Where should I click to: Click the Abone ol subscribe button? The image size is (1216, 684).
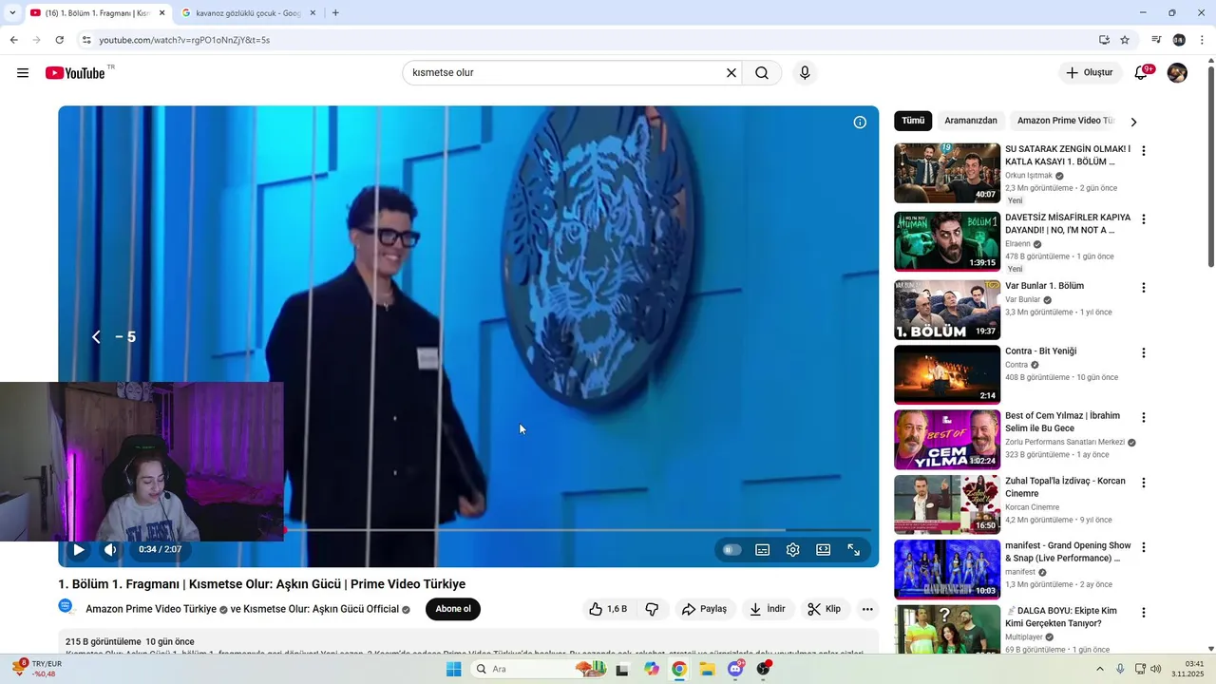pyautogui.click(x=453, y=609)
